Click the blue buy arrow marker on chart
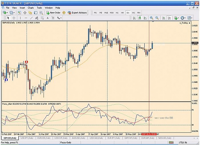The image size is (200, 145). pos(6,80)
